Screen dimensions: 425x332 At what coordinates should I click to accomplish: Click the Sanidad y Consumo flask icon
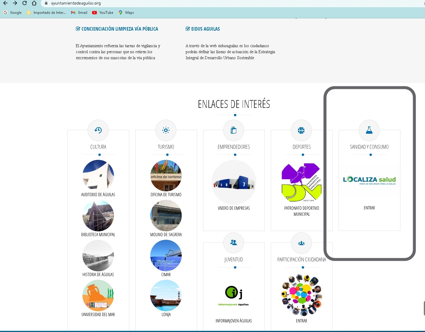(369, 130)
